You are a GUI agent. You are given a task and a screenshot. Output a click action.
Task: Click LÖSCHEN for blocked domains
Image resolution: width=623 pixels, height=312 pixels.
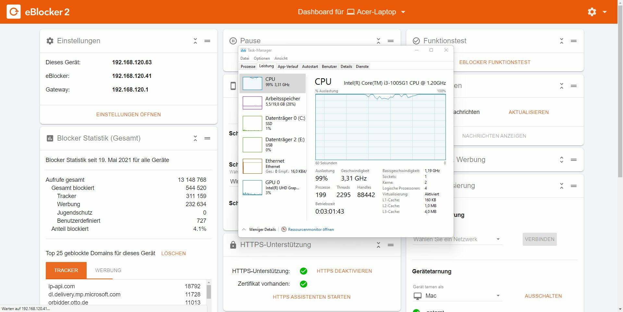pyautogui.click(x=174, y=254)
